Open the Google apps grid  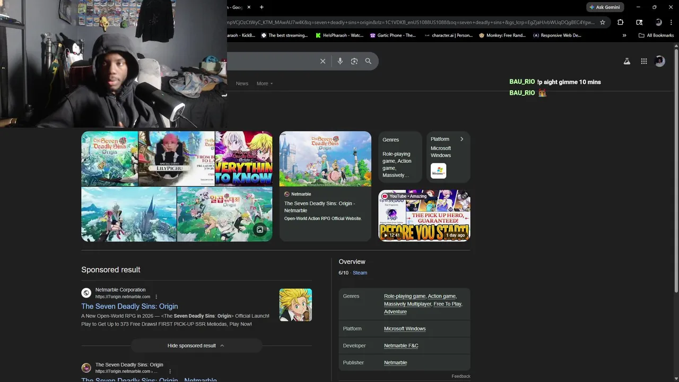[643, 61]
